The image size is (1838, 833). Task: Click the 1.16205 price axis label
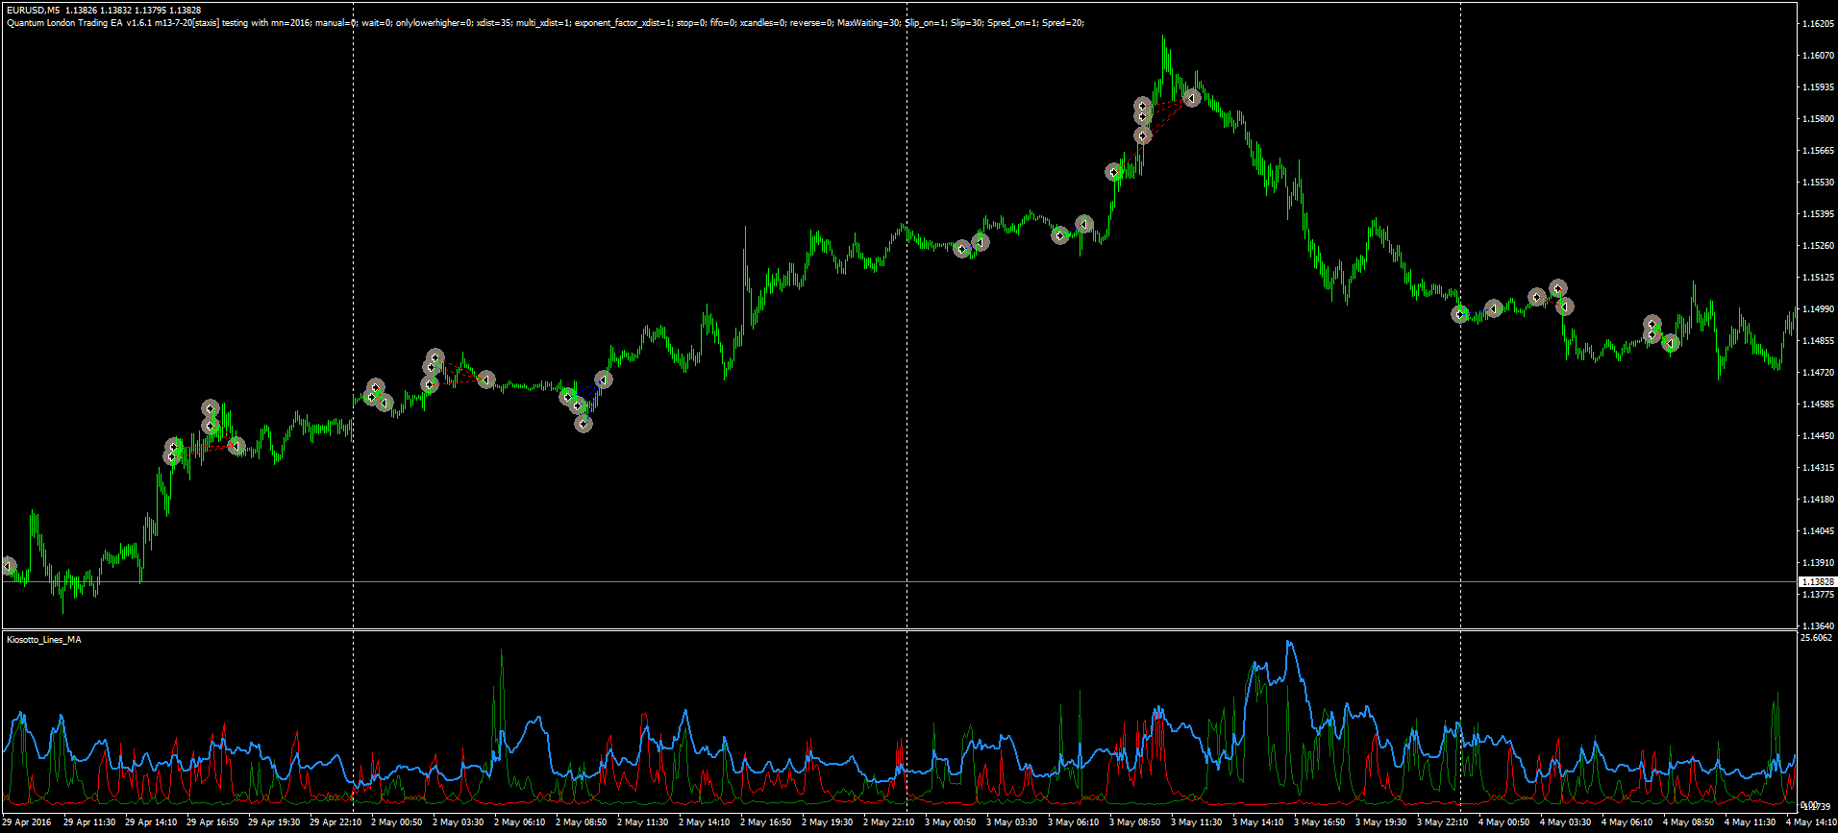point(1816,24)
